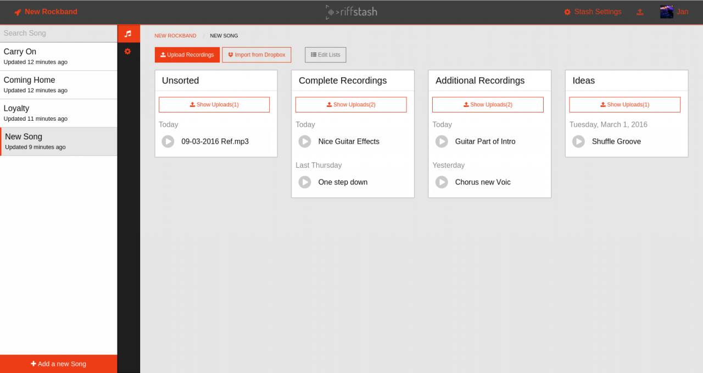Play the 09-03-2016 Ref.mp3 recording

tap(168, 142)
